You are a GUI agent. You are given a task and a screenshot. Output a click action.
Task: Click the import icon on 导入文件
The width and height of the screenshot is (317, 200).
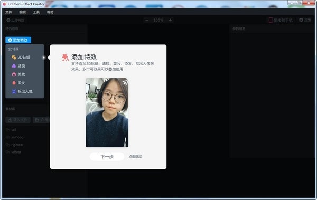[10, 120]
